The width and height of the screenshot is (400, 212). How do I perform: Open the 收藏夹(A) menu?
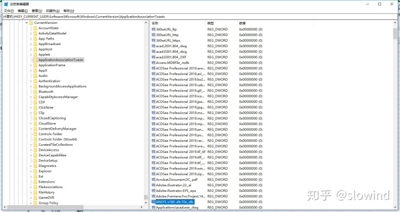click(x=53, y=11)
